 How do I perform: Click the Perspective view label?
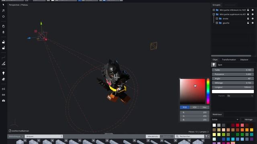pyautogui.click(x=14, y=5)
